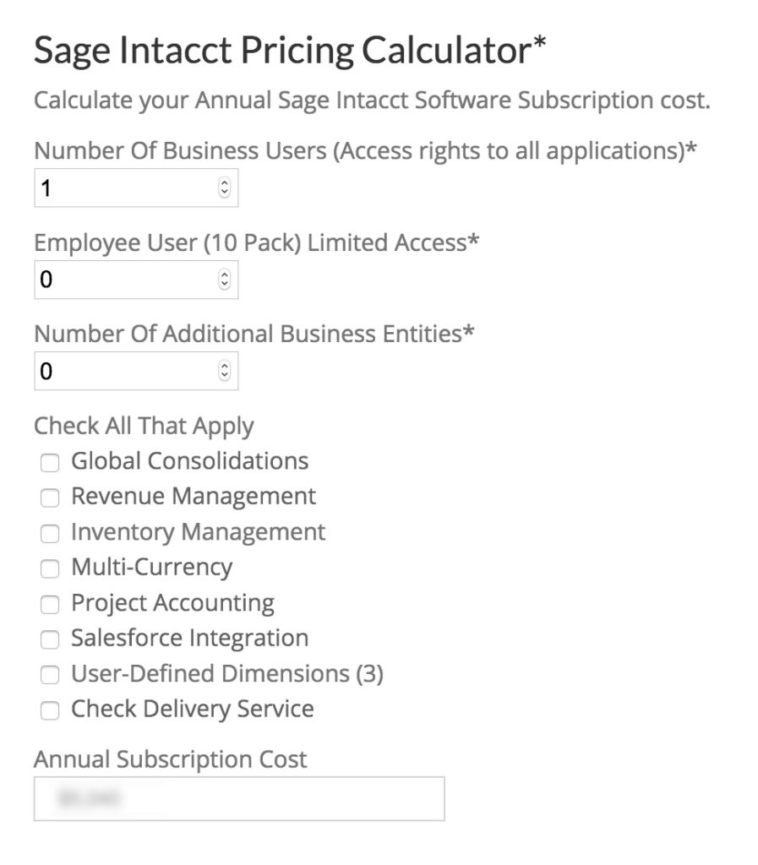The image size is (758, 865).
Task: Enable Salesforce Integration
Action: tap(49, 639)
